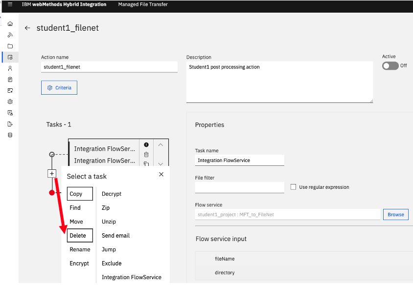Open the clipboard logs sidebar icon

click(x=10, y=80)
